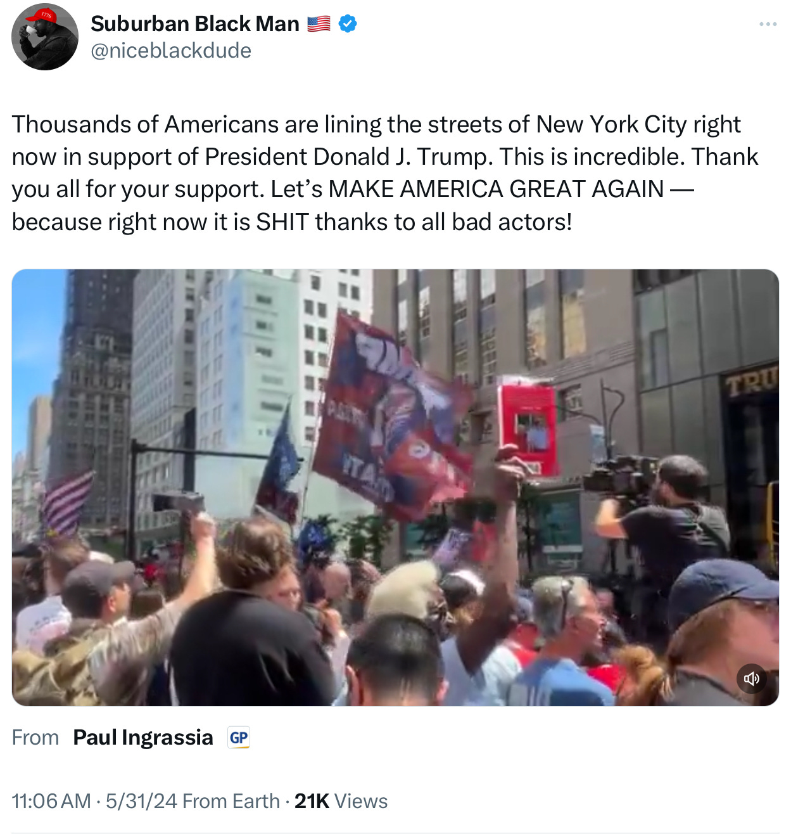Open the Suburban Black Man display name
Image resolution: width=791 pixels, height=834 pixels.
pos(195,24)
